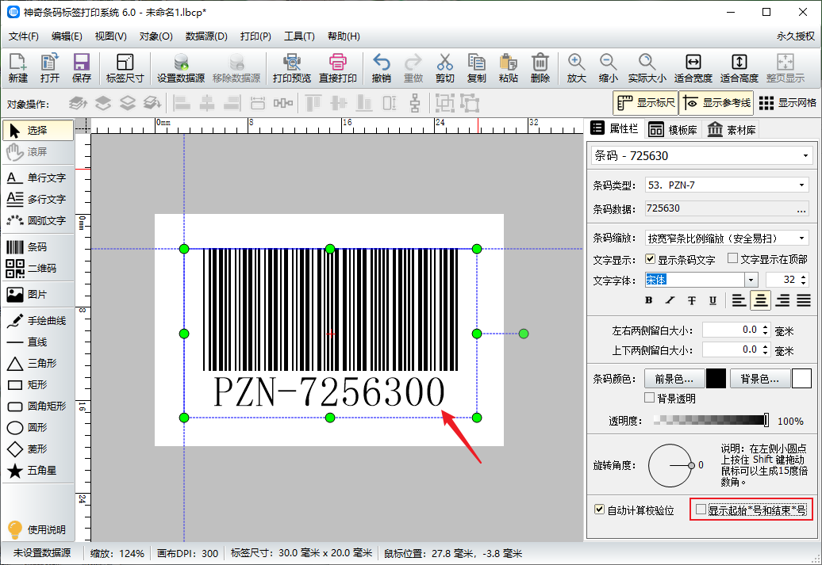
Task: Toggle the 显示标尺 ruler display
Action: 645,103
